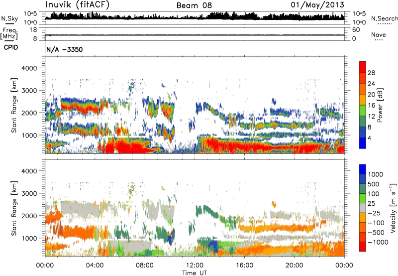The width and height of the screenshot is (398, 276).
Task: Click the 'Inuvik (fitACF)' title text
Action: 78,4
